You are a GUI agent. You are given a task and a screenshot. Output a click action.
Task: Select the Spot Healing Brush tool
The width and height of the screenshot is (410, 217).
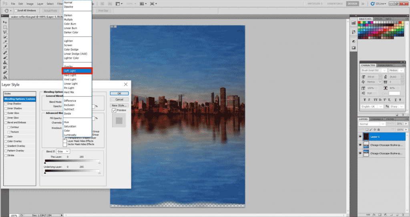click(5, 52)
